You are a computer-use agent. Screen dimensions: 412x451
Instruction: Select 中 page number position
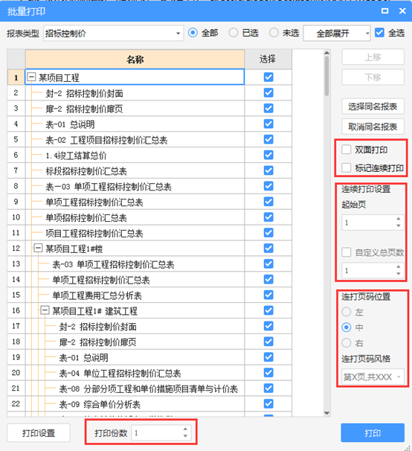[x=347, y=327]
